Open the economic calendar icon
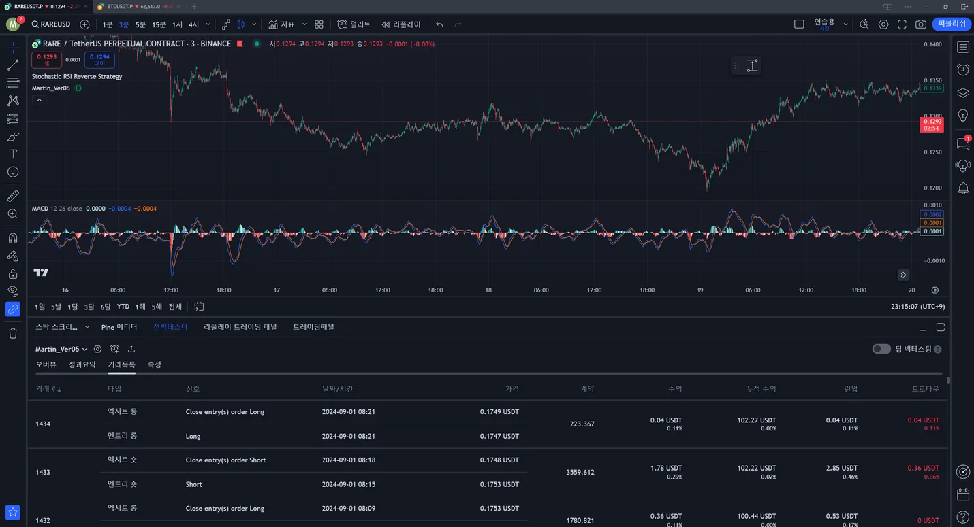This screenshot has width=974, height=527. (x=963, y=494)
